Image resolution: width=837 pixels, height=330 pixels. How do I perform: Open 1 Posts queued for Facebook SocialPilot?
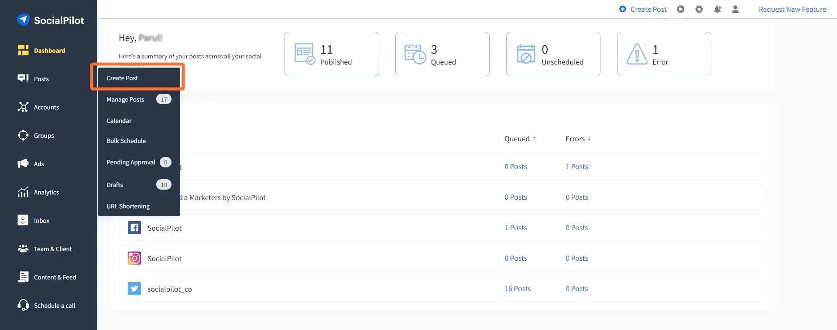tap(516, 228)
